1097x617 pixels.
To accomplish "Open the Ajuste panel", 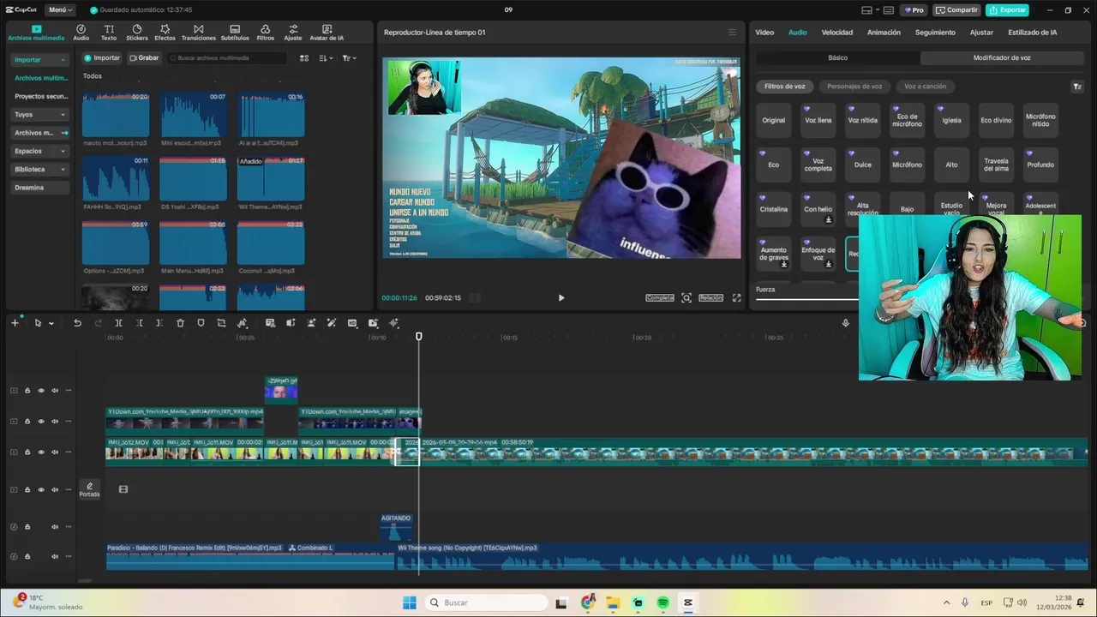I will point(293,33).
